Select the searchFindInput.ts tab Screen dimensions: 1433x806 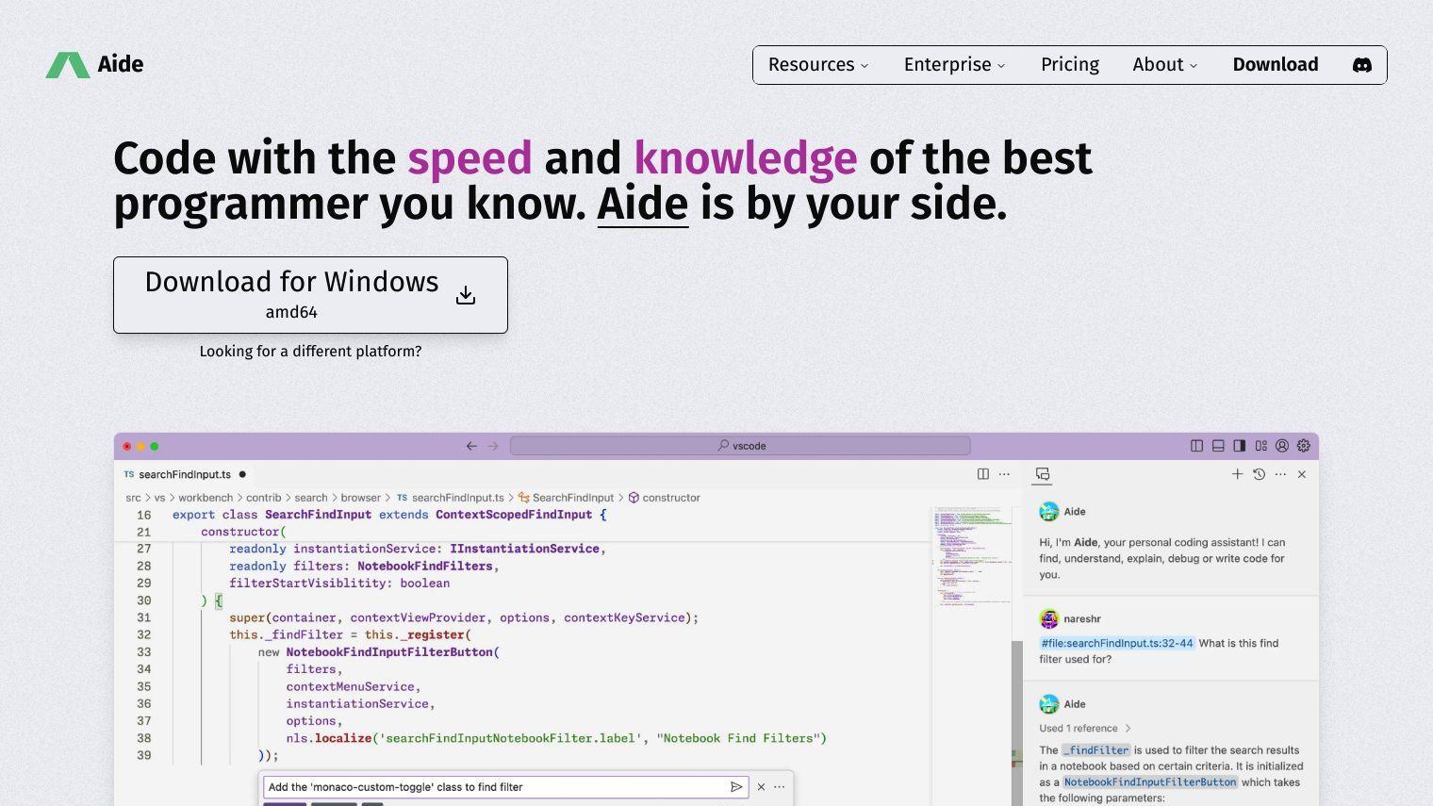click(185, 474)
